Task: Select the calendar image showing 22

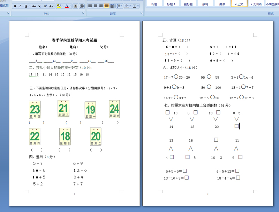Action: [x=35, y=137]
